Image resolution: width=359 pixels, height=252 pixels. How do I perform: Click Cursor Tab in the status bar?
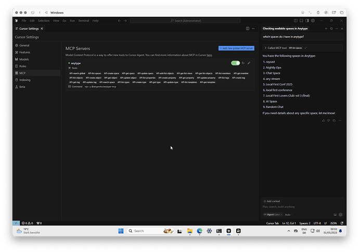tap(273, 223)
